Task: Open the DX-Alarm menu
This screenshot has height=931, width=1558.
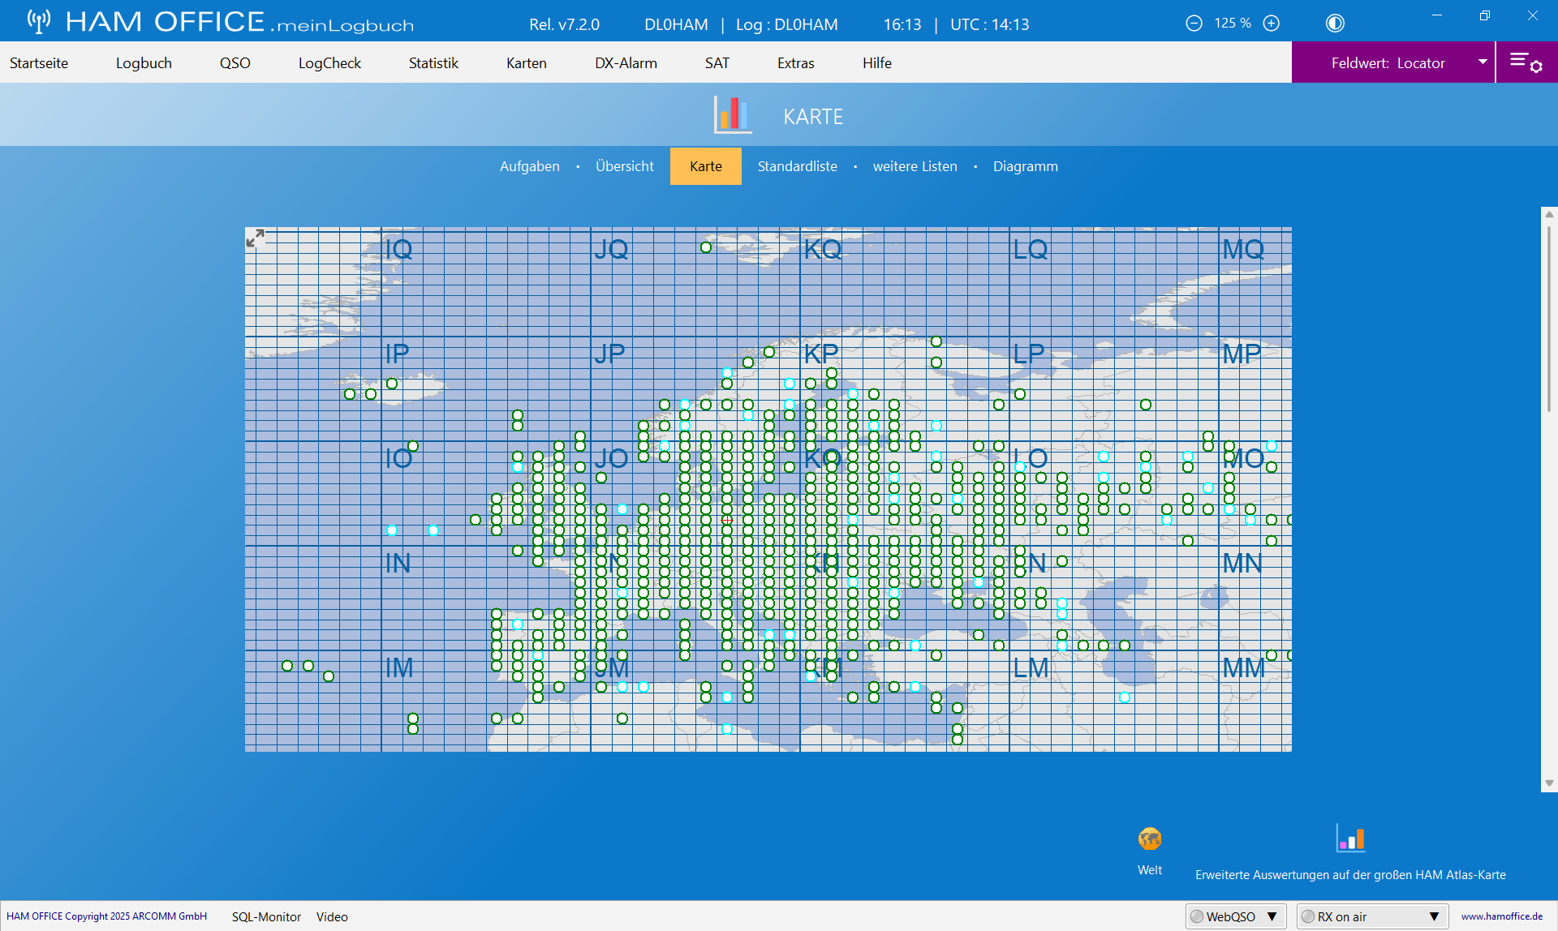Action: 626,62
